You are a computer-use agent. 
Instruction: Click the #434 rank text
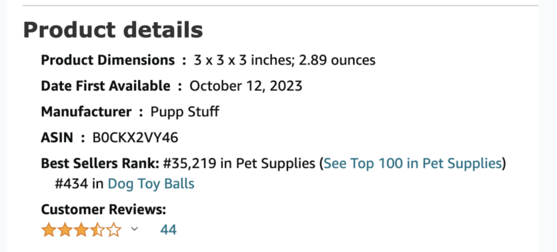point(71,184)
